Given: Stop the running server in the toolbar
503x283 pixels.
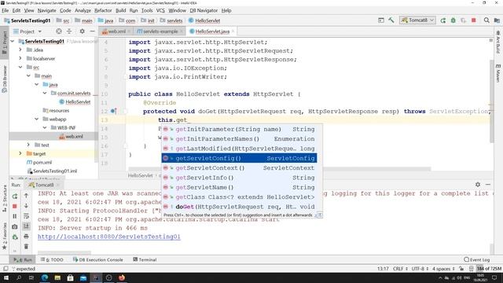Looking at the screenshot, I should pyautogui.click(x=473, y=20).
